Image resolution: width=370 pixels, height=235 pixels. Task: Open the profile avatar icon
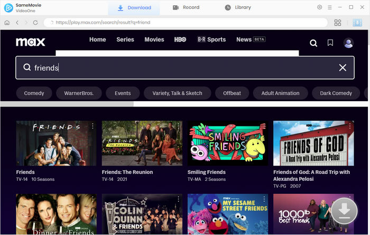(x=348, y=43)
